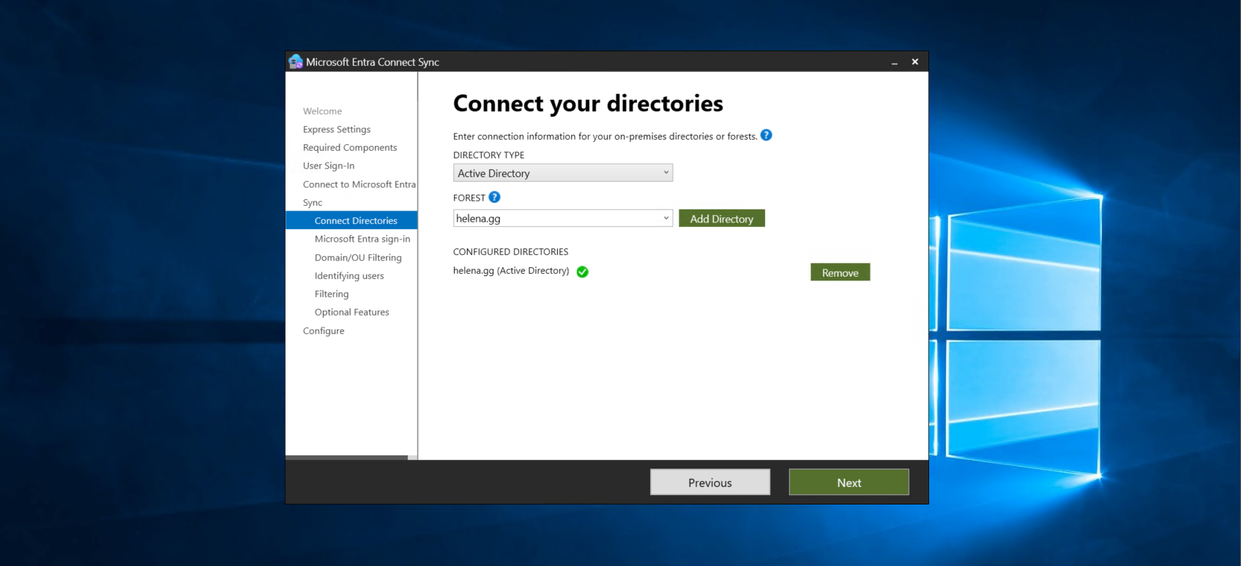Screen dimensions: 1241x566
Task: Open Optional Features step
Action: coord(351,313)
